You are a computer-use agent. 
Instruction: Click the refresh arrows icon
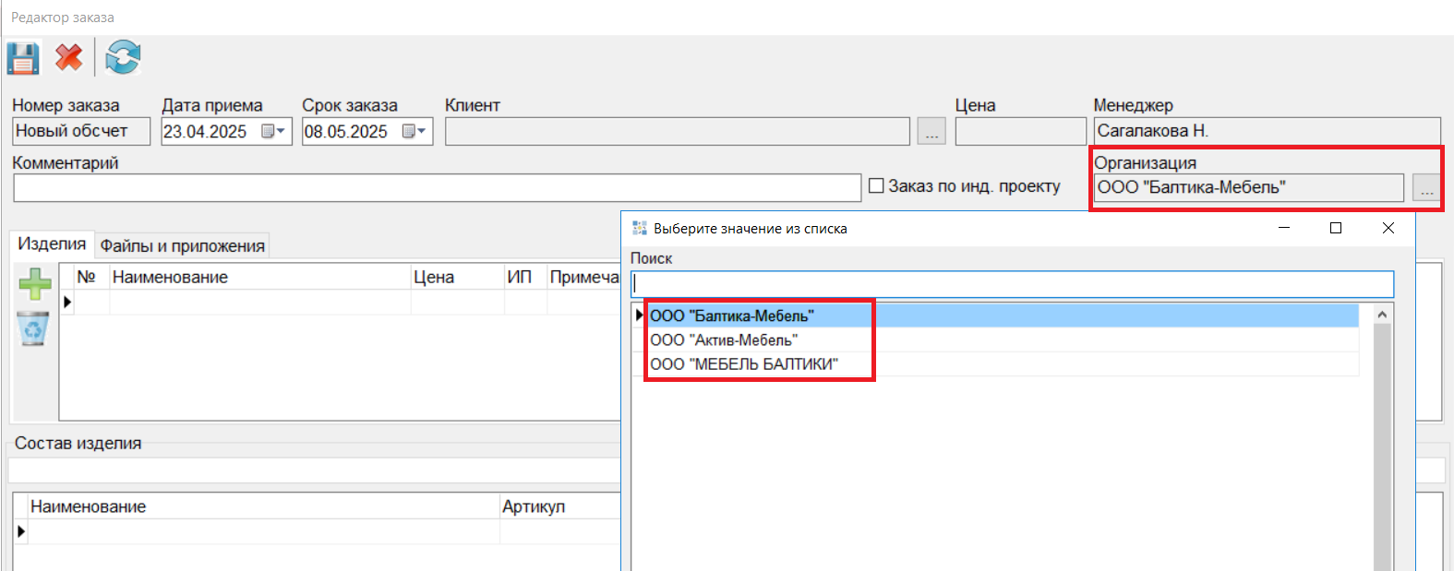click(x=122, y=58)
